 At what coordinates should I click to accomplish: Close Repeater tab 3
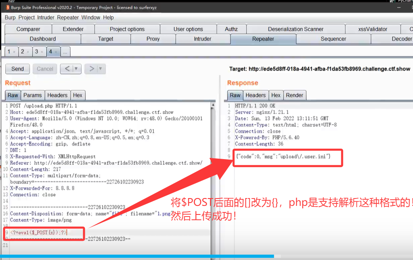(42, 52)
